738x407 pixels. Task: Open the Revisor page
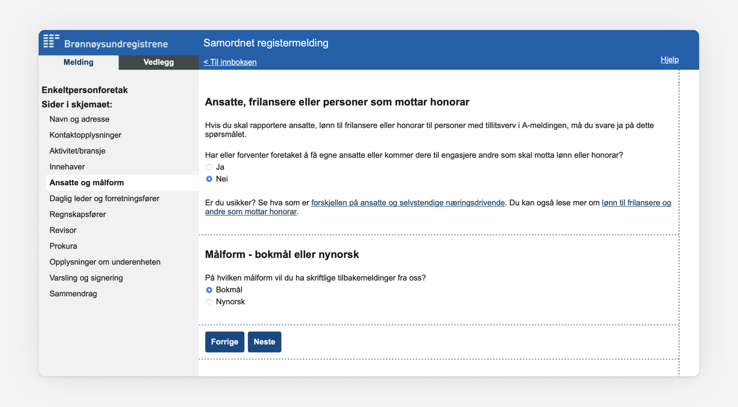coord(63,230)
